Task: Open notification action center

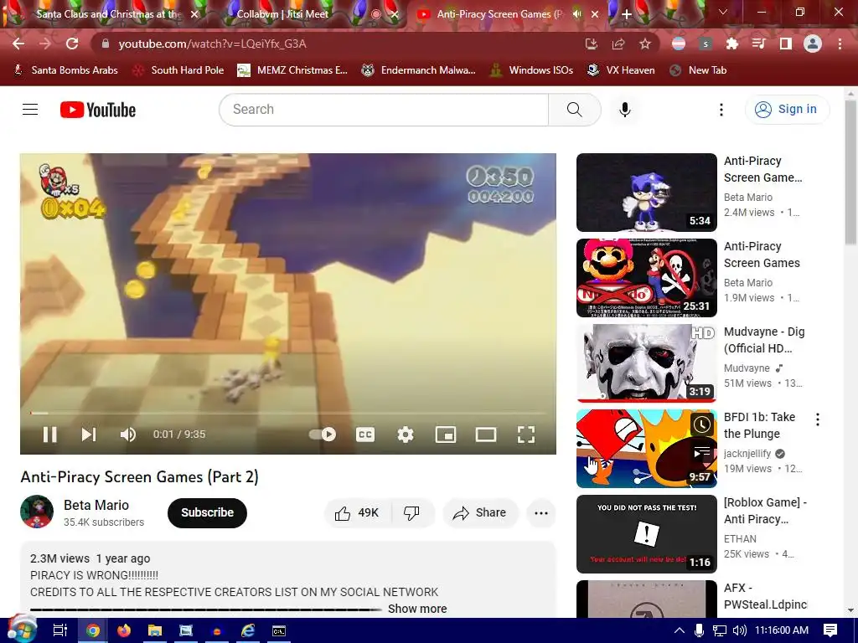Action: (830, 630)
